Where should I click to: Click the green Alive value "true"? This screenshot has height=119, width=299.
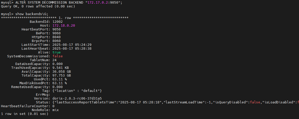pyautogui.click(x=56, y=52)
